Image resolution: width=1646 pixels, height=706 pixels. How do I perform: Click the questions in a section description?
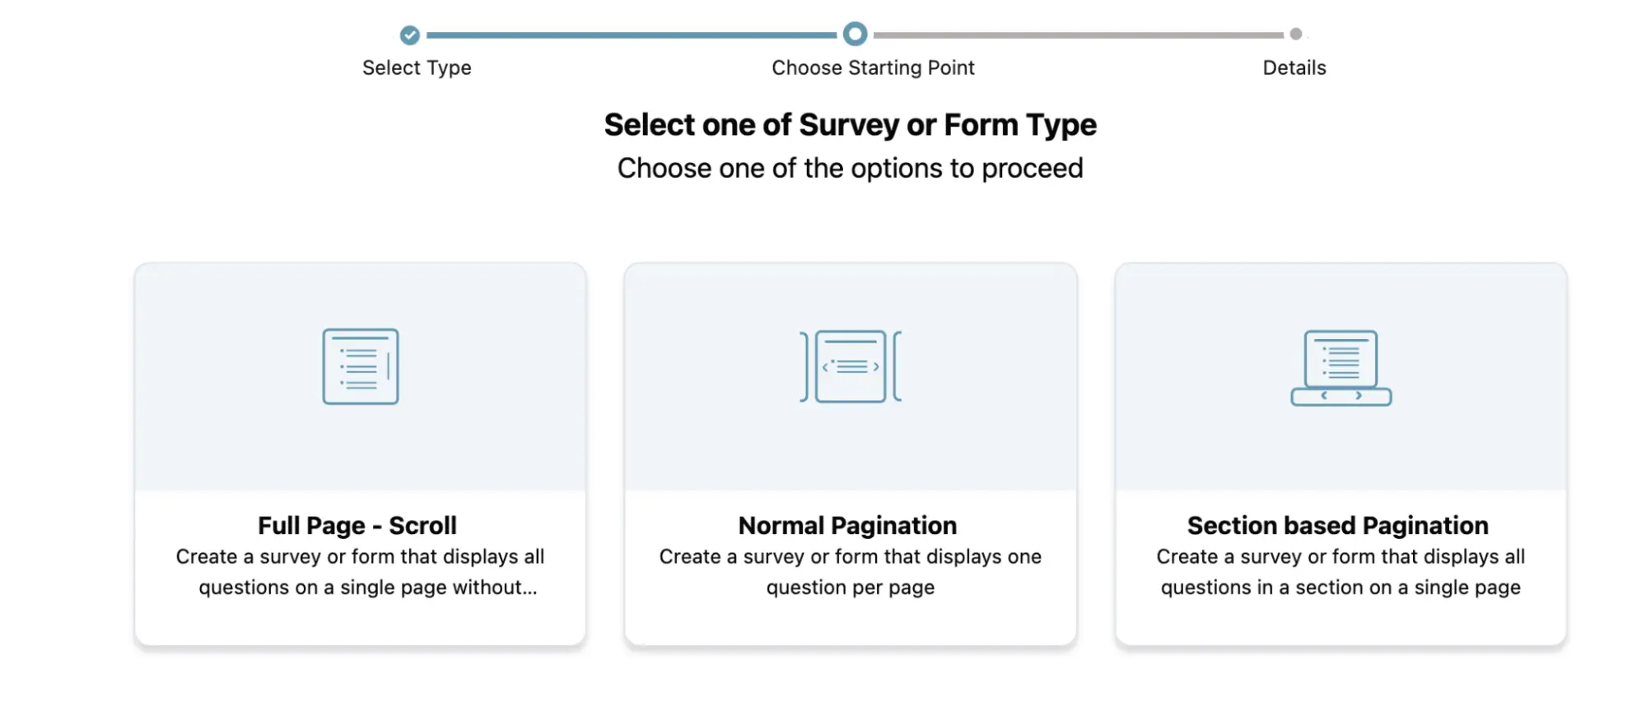[1341, 572]
